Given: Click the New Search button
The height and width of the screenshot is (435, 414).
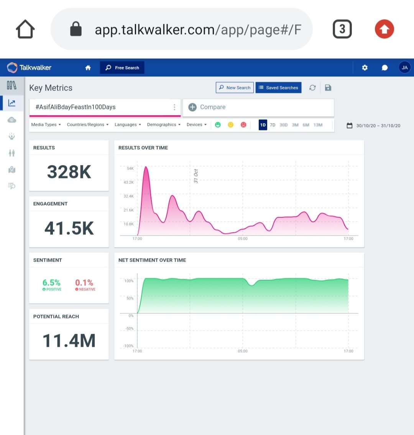Looking at the screenshot, I should point(235,88).
